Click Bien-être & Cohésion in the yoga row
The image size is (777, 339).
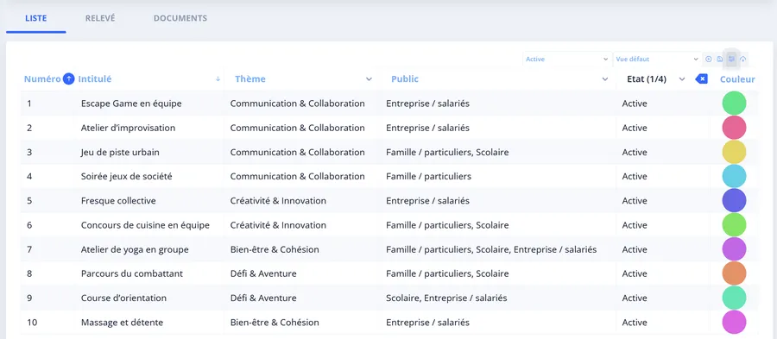pyautogui.click(x=275, y=249)
